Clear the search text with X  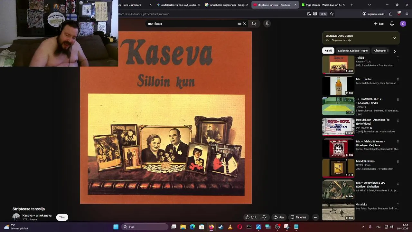(x=245, y=24)
